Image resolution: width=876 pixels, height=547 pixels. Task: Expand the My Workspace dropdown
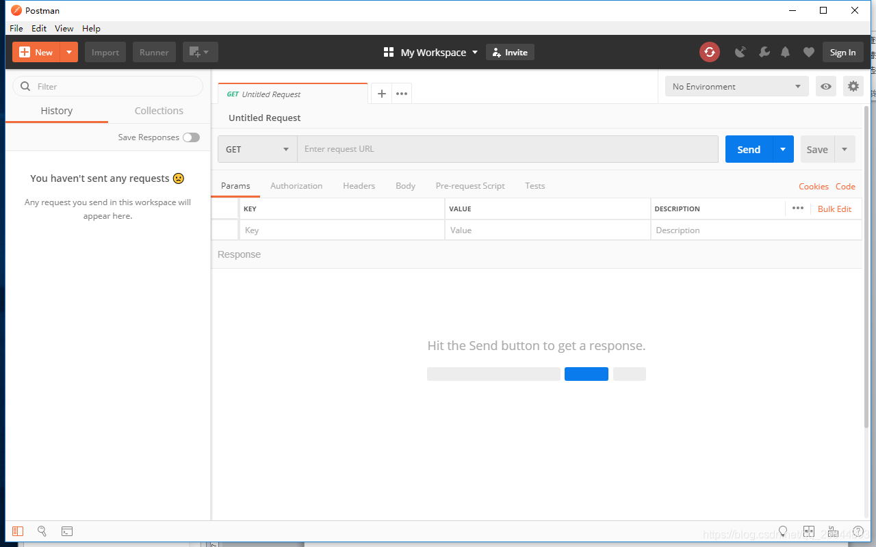pos(431,52)
